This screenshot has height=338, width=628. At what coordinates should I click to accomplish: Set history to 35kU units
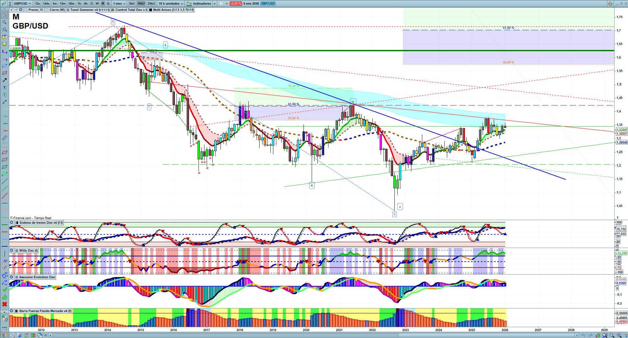coord(151,4)
